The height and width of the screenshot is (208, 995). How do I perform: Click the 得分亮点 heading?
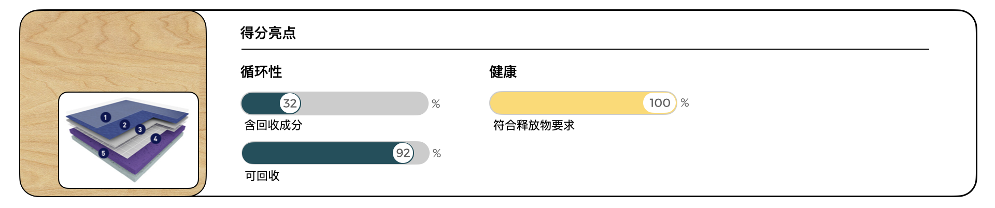point(268,33)
